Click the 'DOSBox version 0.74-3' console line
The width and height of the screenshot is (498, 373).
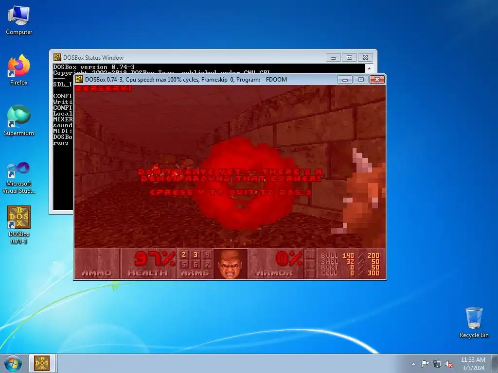point(94,67)
